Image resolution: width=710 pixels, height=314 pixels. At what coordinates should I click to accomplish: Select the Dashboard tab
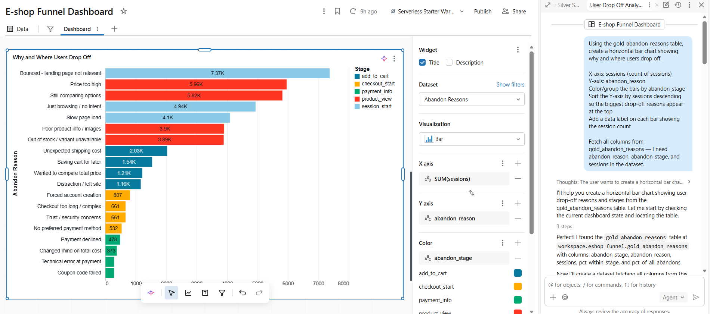(x=77, y=29)
